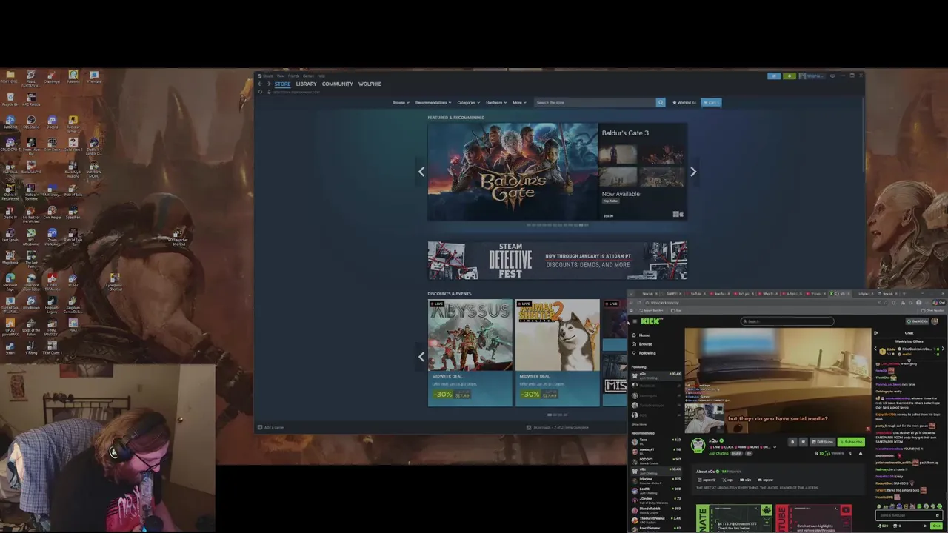This screenshot has width=948, height=533.
Task: Open the Steam desktop shortcut
Action: point(10,349)
